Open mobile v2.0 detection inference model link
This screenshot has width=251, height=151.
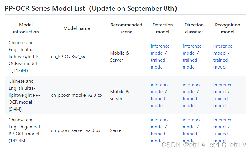tap(160, 88)
